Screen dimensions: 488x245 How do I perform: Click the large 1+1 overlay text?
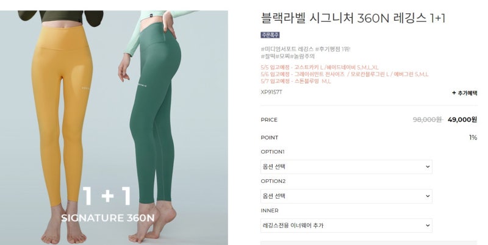pos(107,196)
